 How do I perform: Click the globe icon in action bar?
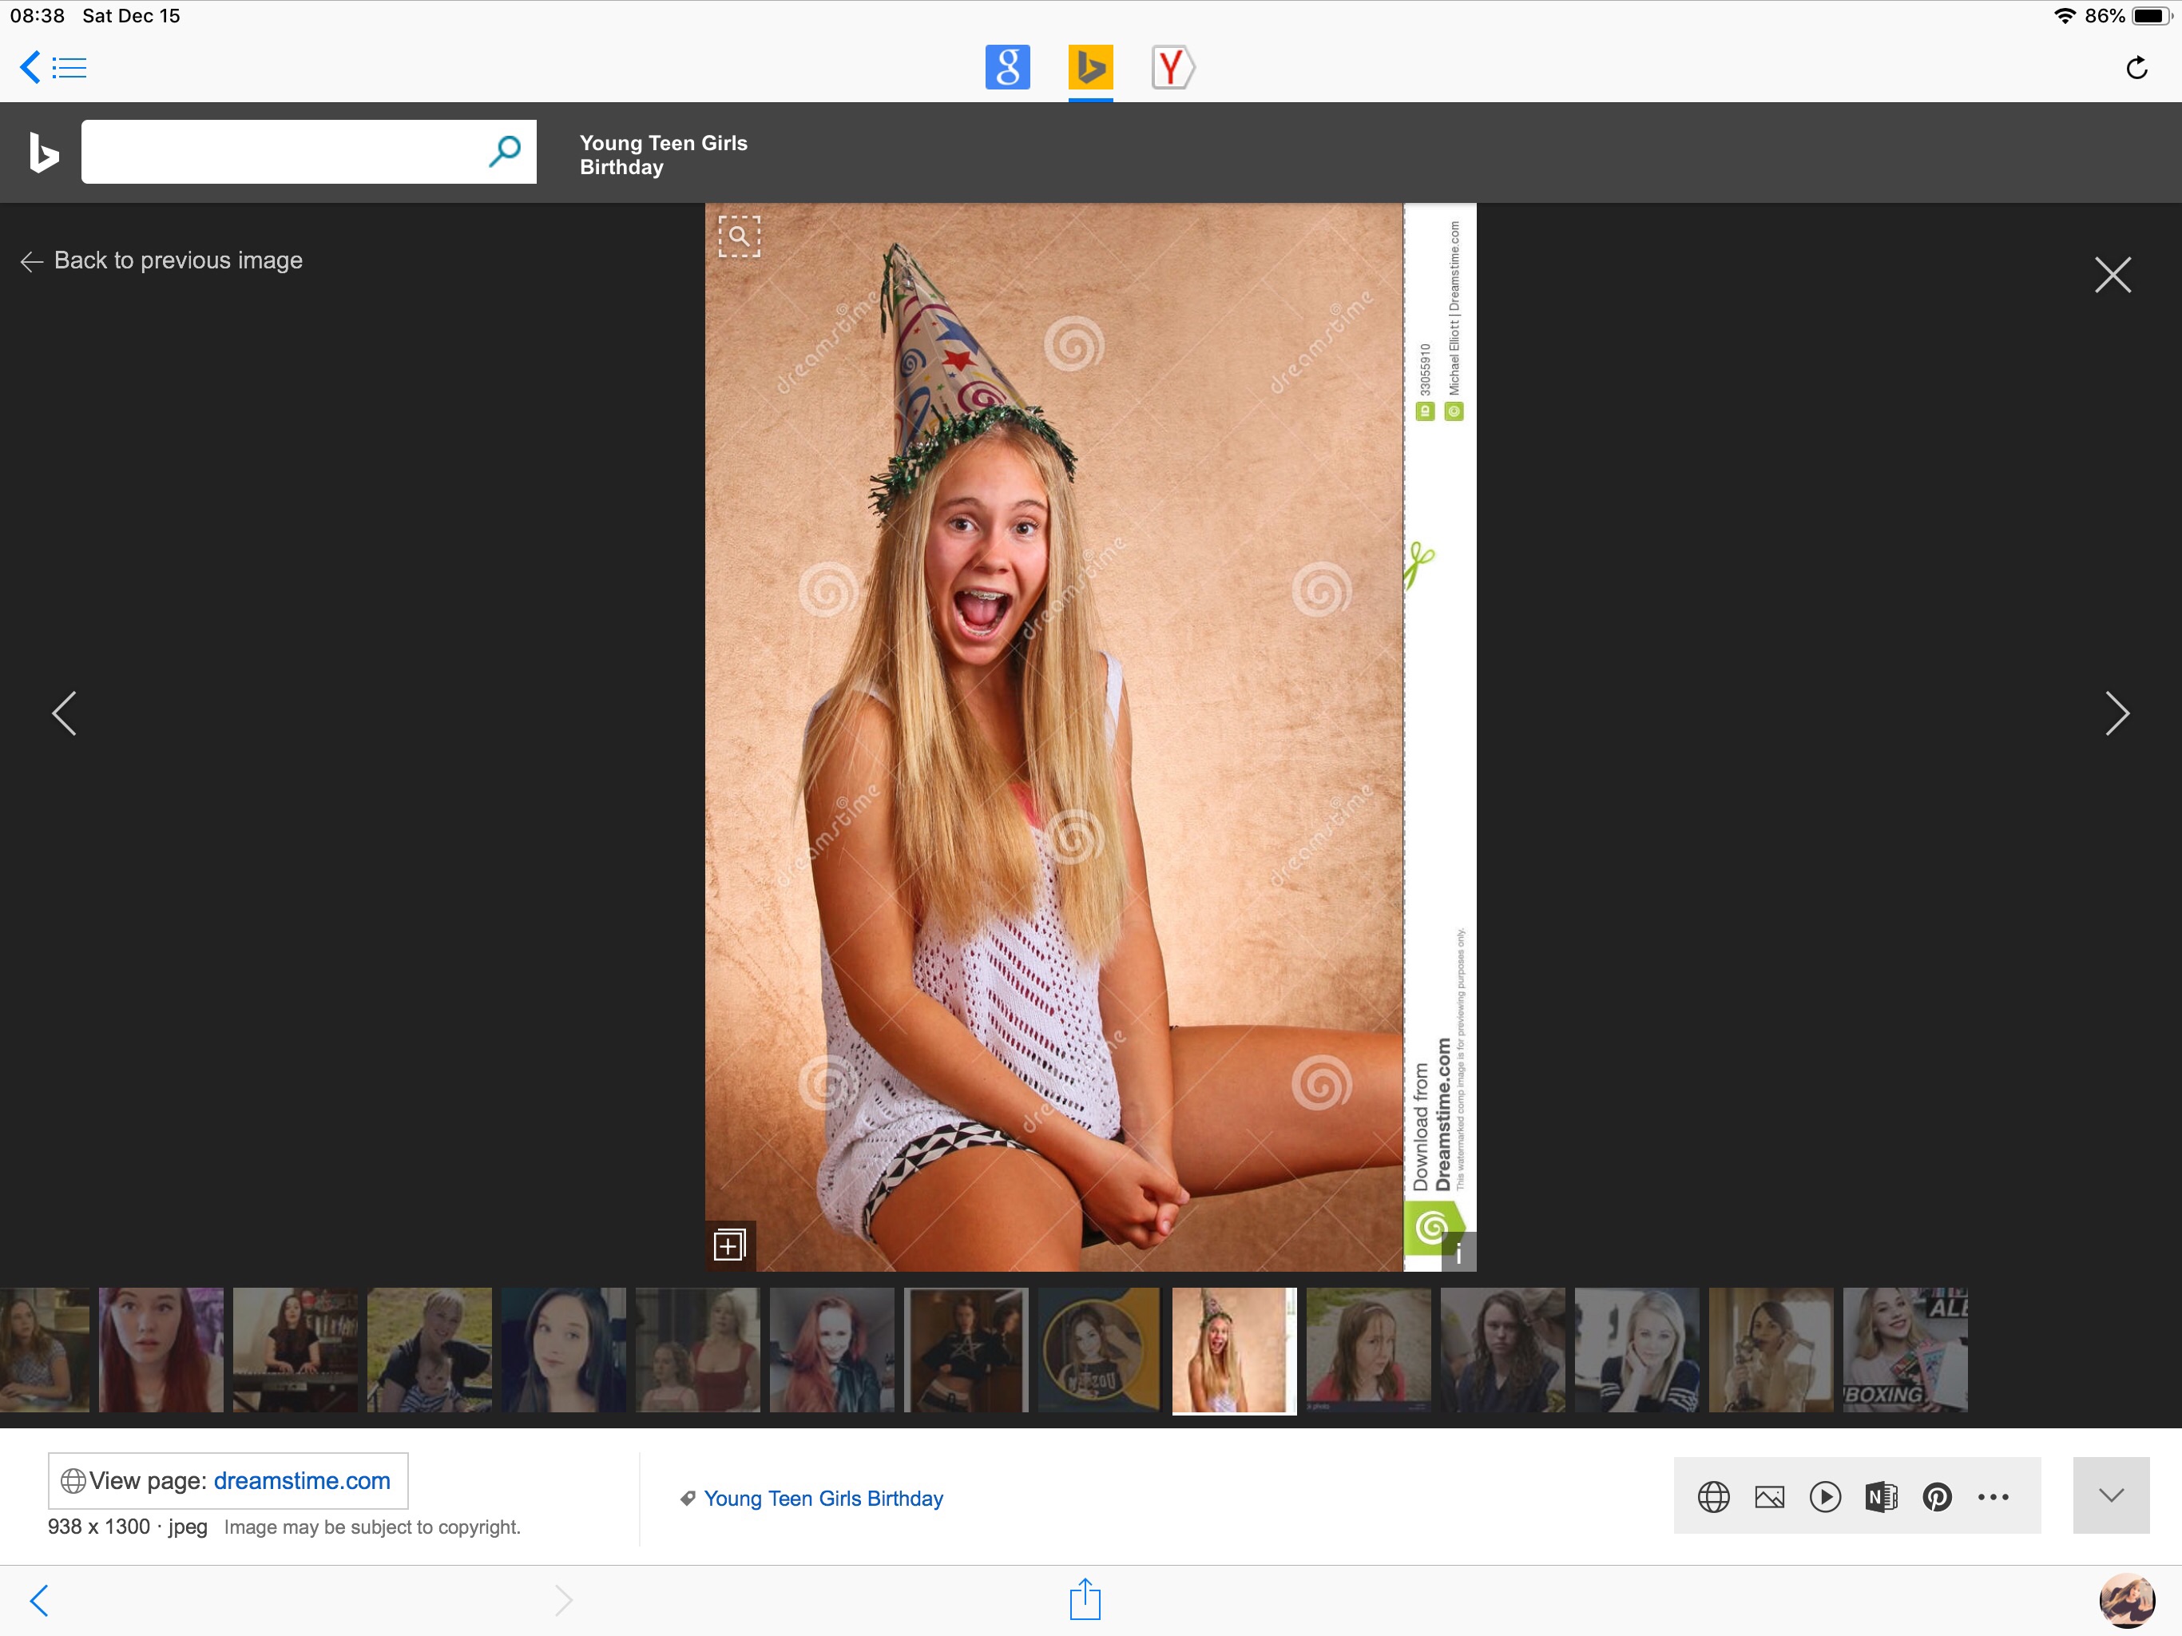tap(1713, 1497)
